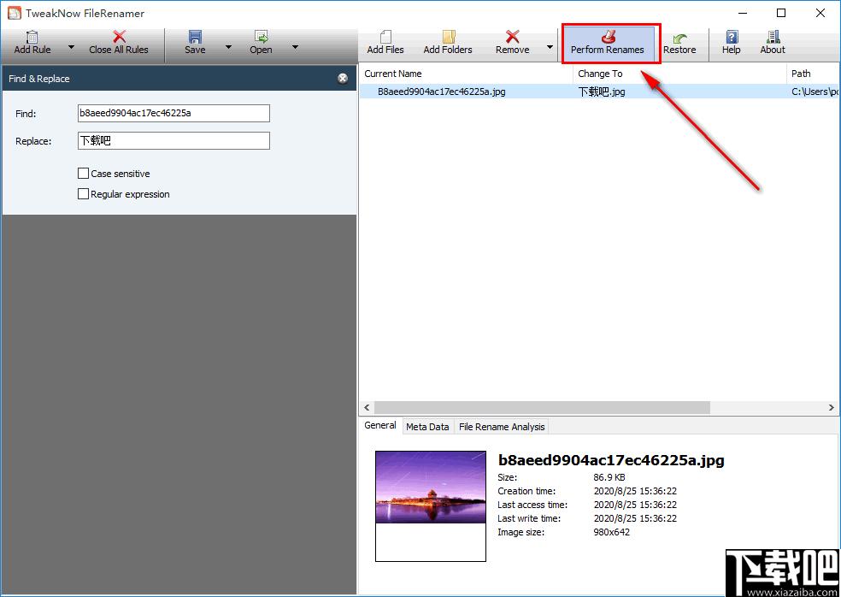Enable the Case sensitive checkbox

tap(83, 174)
